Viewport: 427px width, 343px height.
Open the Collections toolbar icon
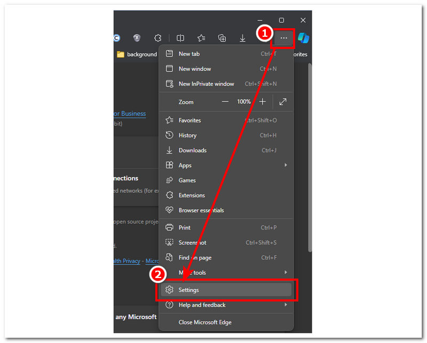click(x=222, y=38)
